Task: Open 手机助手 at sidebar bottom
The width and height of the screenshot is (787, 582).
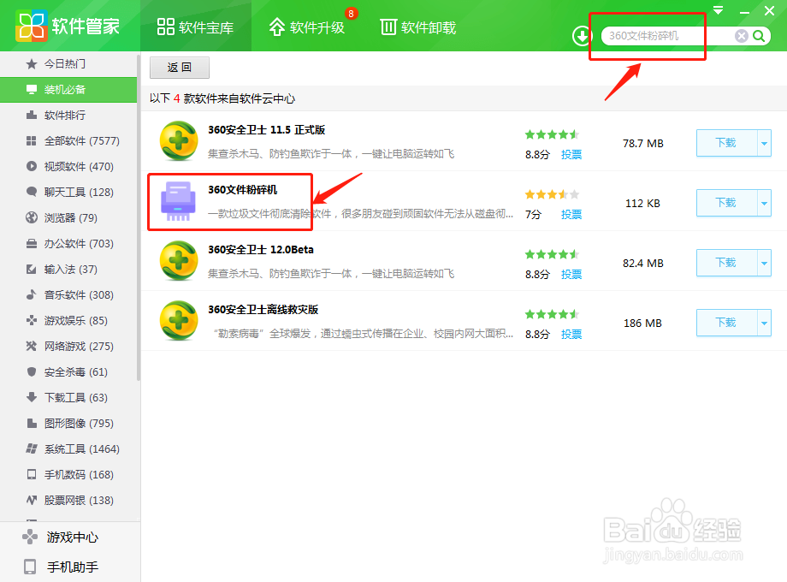Action: [x=68, y=567]
